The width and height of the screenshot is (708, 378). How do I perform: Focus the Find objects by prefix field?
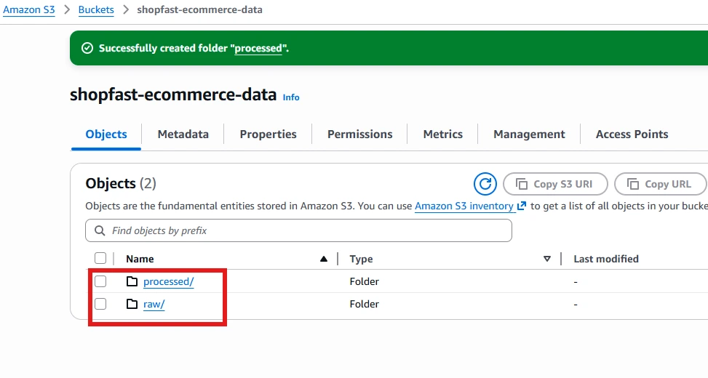coord(306,230)
